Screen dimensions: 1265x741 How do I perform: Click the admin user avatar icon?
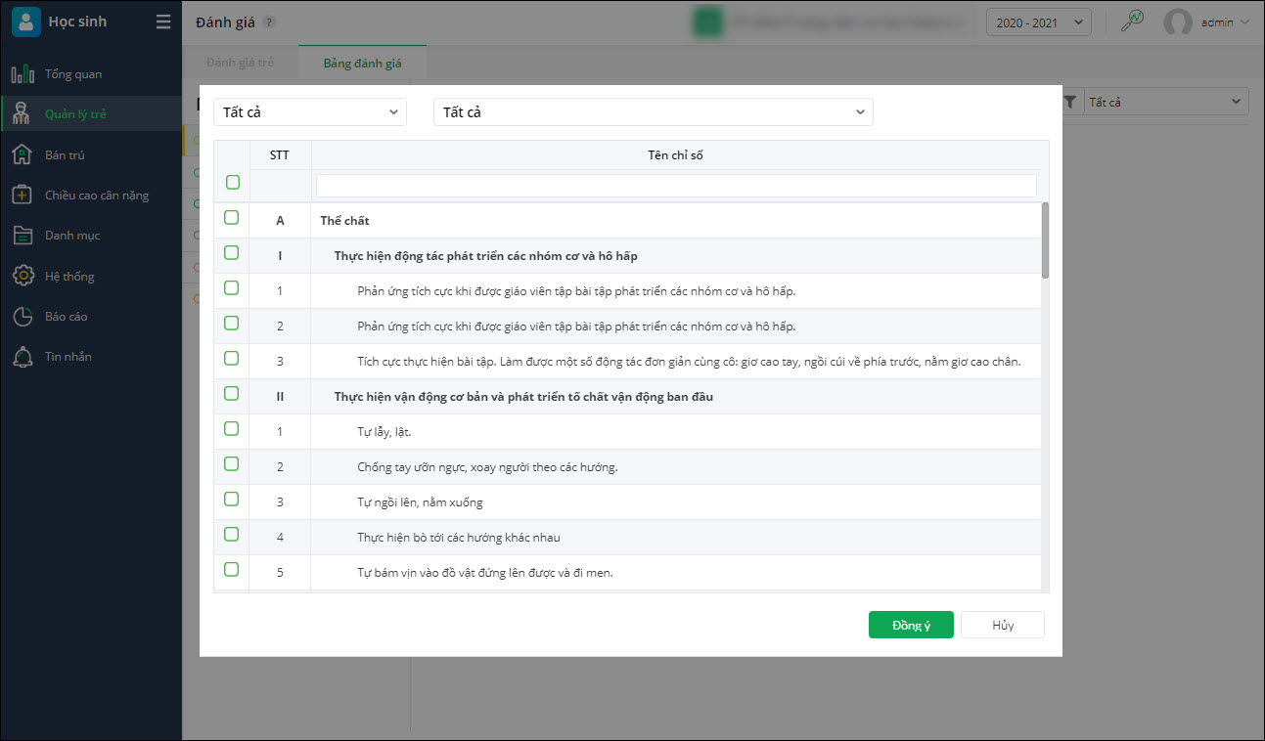point(1178,22)
